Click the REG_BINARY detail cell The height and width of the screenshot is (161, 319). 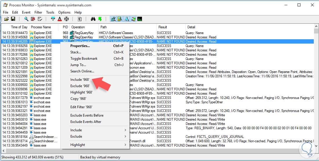[248, 128]
